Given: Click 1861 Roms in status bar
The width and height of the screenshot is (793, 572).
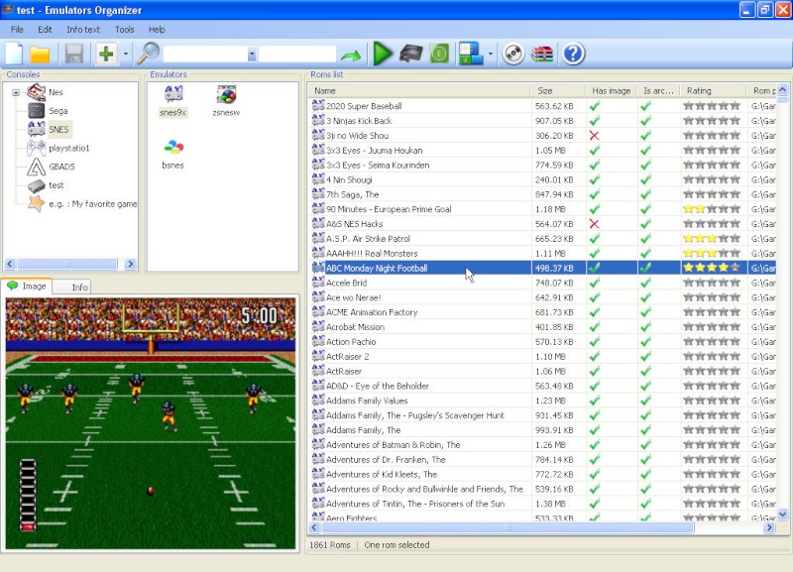Looking at the screenshot, I should (x=330, y=544).
